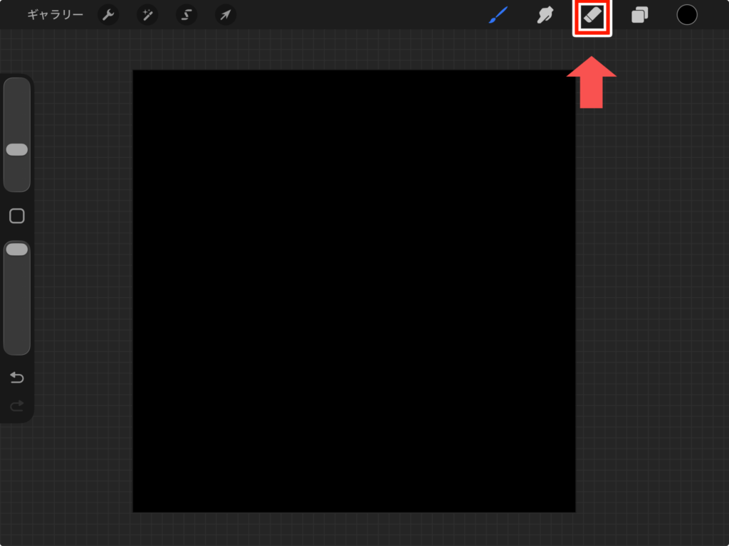729x546 pixels.
Task: Select the highlighted Eraser tool
Action: [x=592, y=16]
